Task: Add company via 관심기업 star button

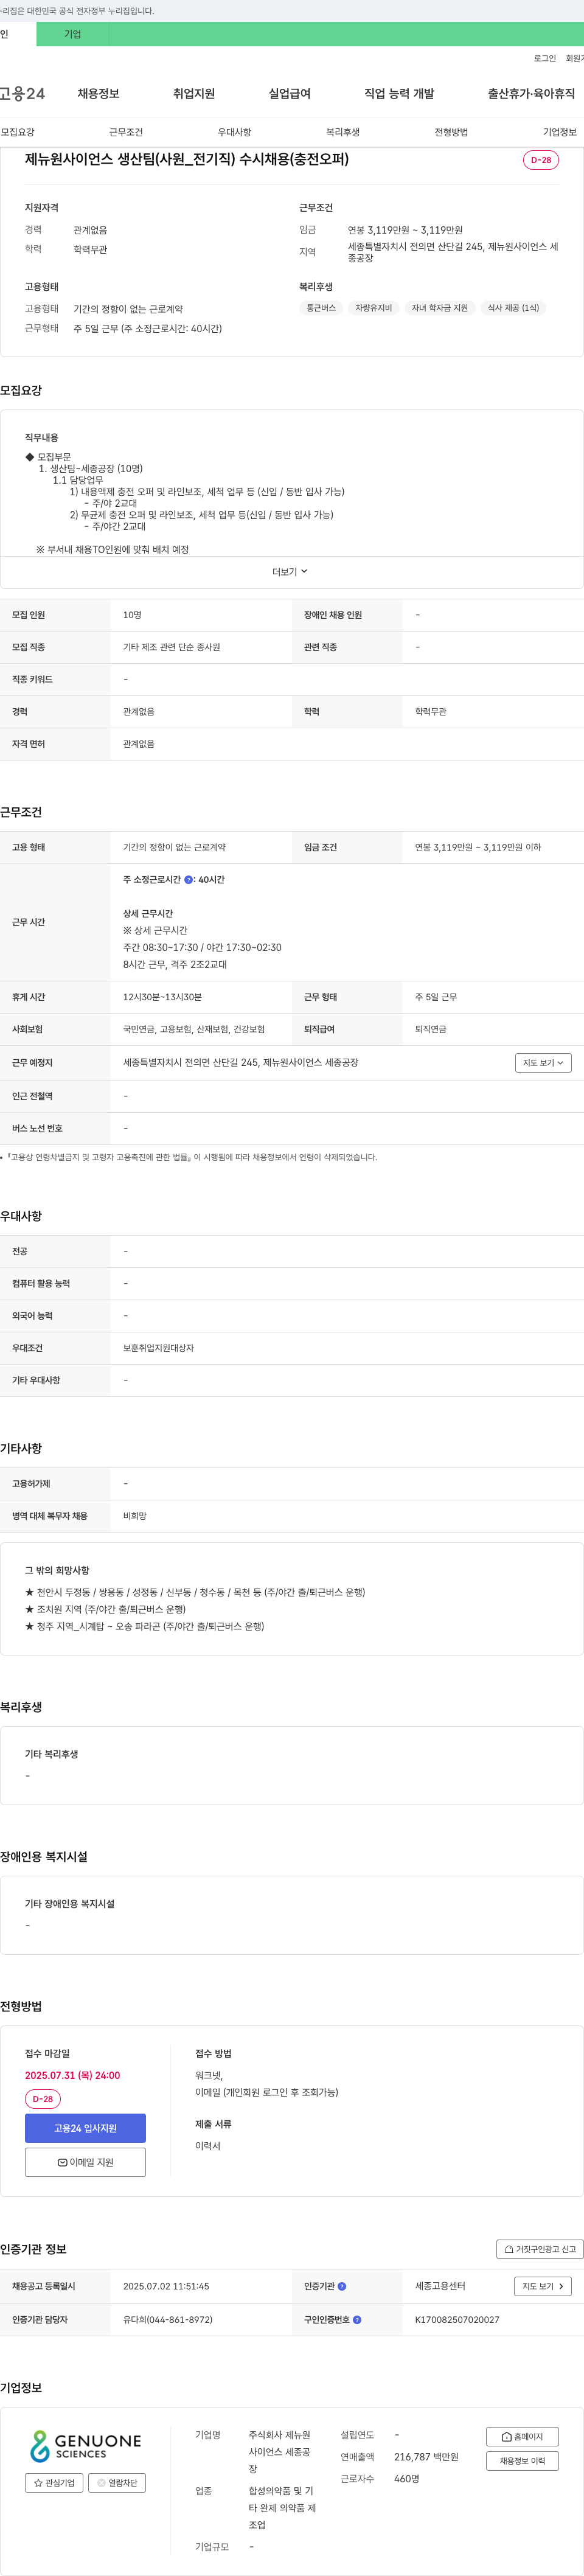Action: tap(54, 2483)
